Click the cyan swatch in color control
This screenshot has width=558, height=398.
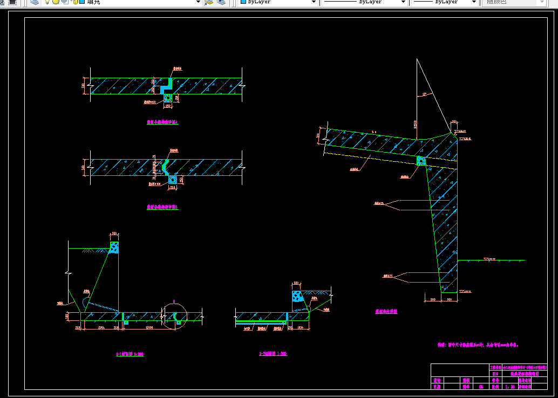click(x=244, y=2)
